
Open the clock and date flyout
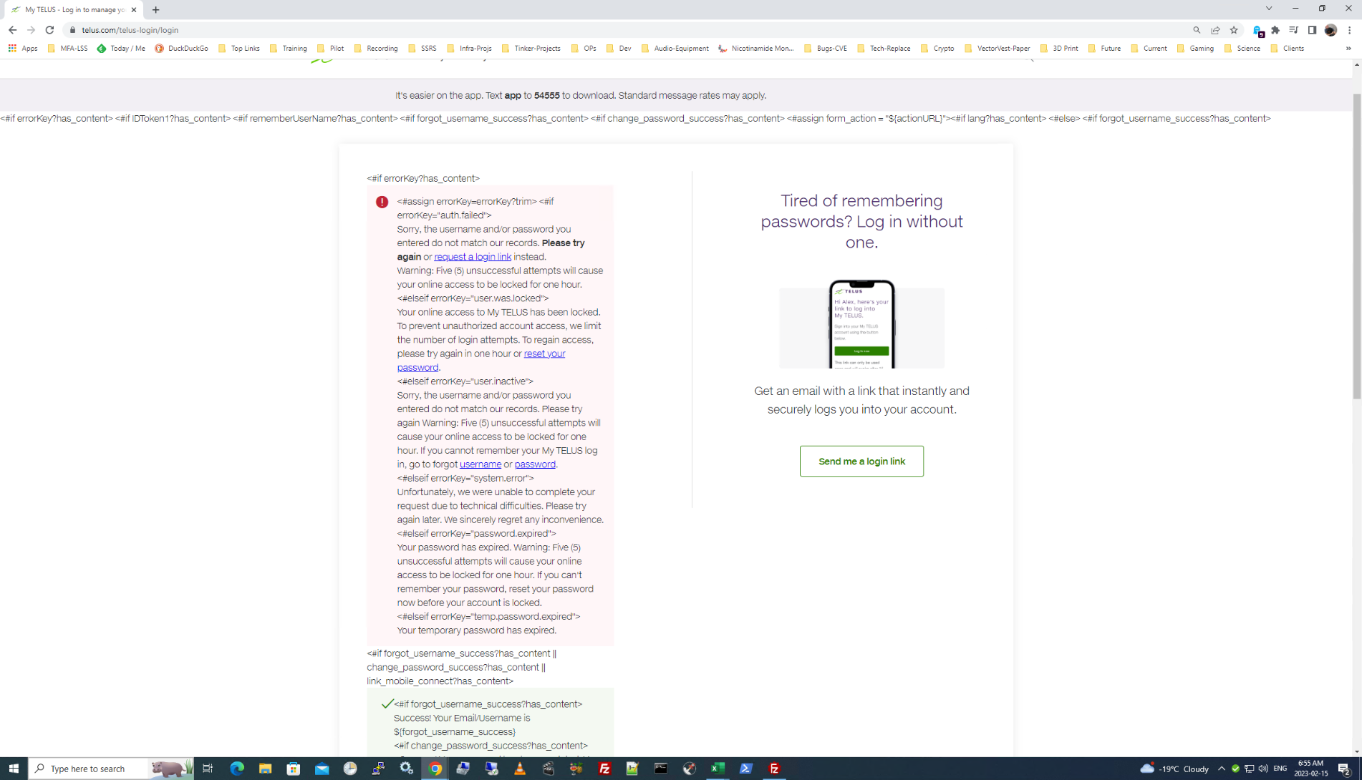point(1311,769)
